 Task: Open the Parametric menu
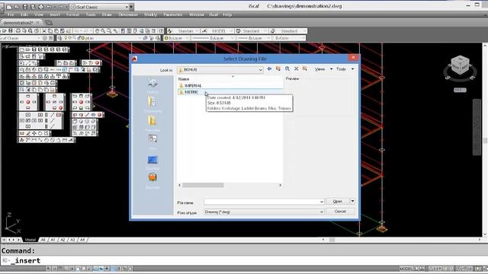click(x=173, y=14)
